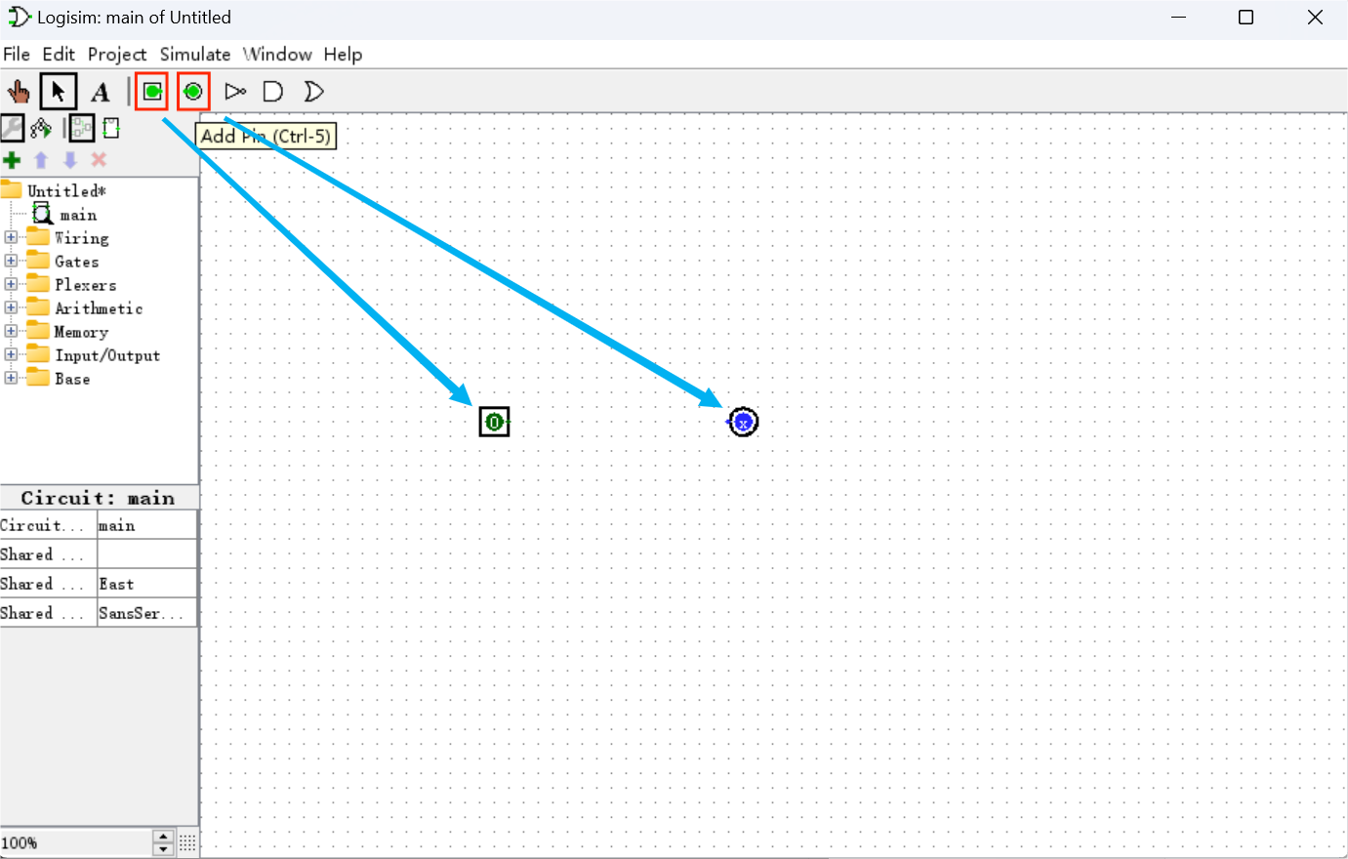Open the Simulate menu
Screen dimensions: 1348x859
pyautogui.click(x=195, y=55)
